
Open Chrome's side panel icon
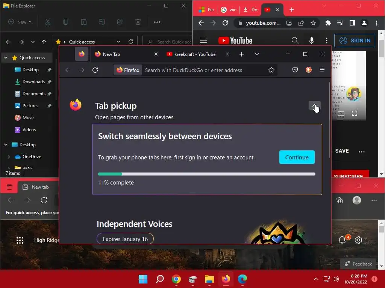click(x=352, y=23)
